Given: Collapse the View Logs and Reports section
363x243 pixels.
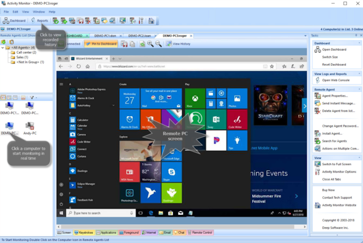Looking at the screenshot, I should tap(359, 73).
